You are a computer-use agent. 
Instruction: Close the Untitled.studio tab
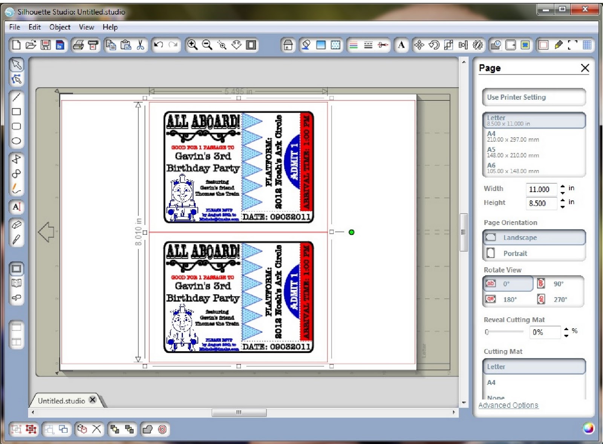click(93, 400)
